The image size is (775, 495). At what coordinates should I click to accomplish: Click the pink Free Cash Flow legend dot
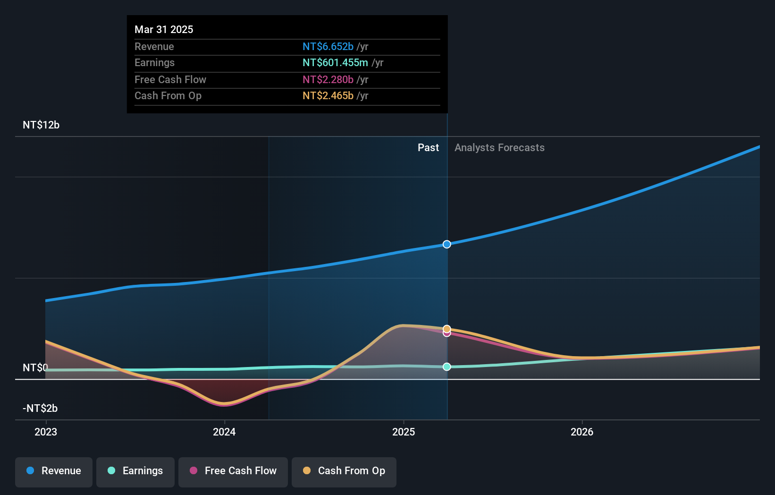194,470
